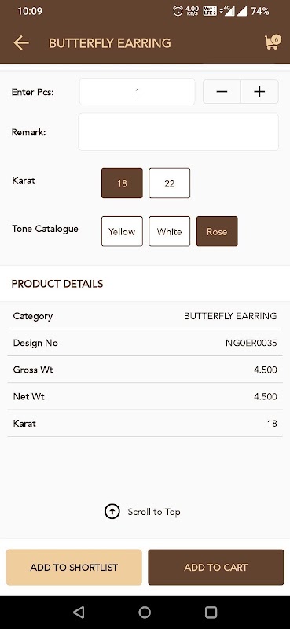Decrease pieces with the minus button

222,92
